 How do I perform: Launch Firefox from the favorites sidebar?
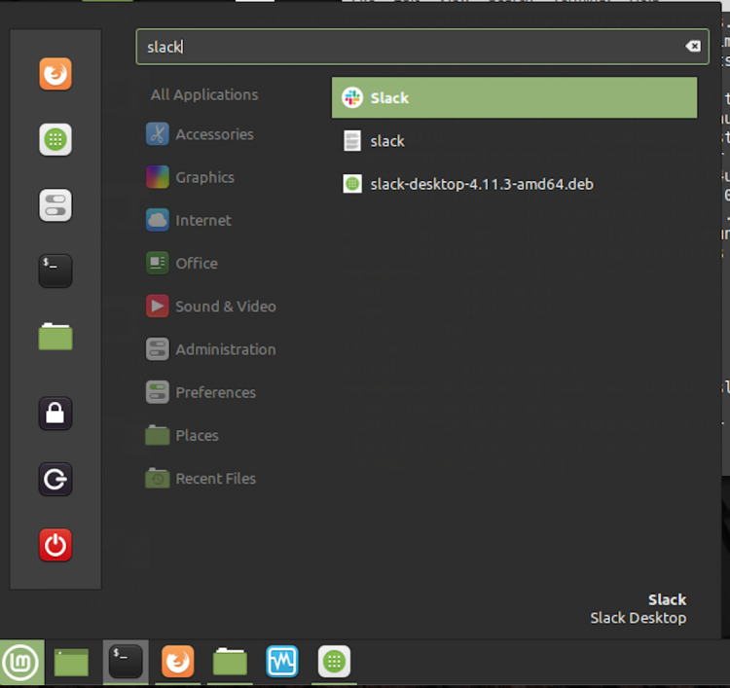(x=55, y=74)
